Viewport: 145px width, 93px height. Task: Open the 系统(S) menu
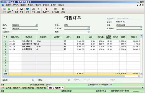[9, 5]
